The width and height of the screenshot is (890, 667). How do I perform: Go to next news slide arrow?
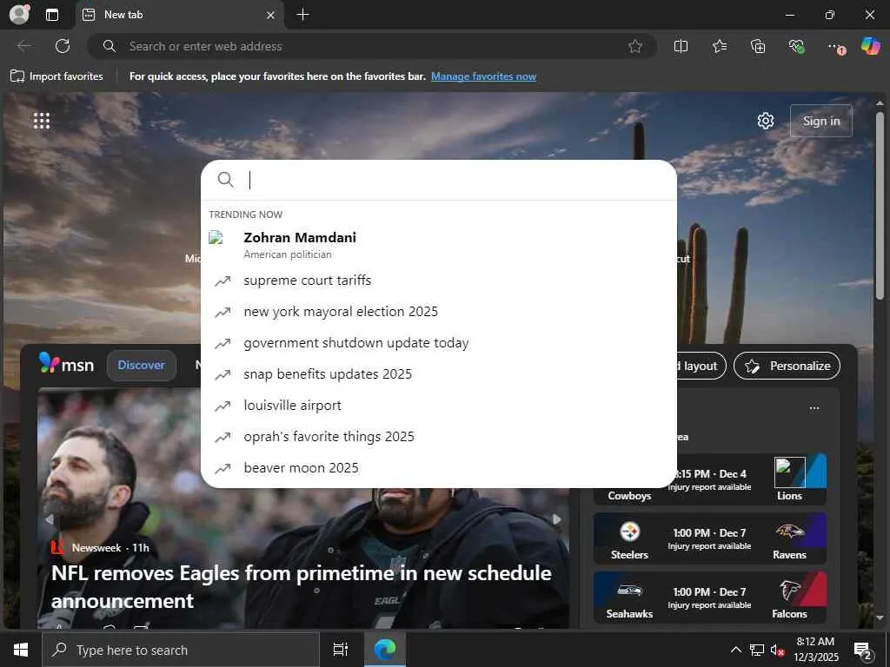point(557,519)
